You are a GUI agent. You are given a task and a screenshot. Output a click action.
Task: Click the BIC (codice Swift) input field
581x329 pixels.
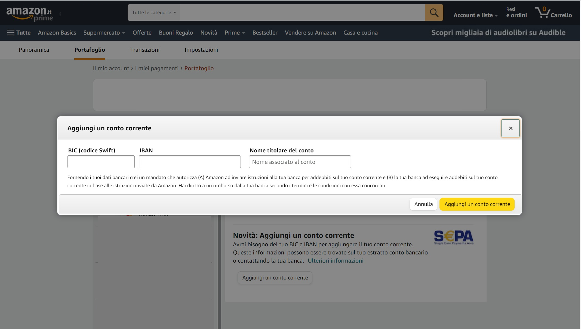101,161
